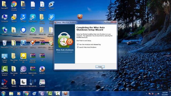Screen dimensions: 171x96
Task: Click the Finish button in setup wizard
Action: click(x=100, y=67)
